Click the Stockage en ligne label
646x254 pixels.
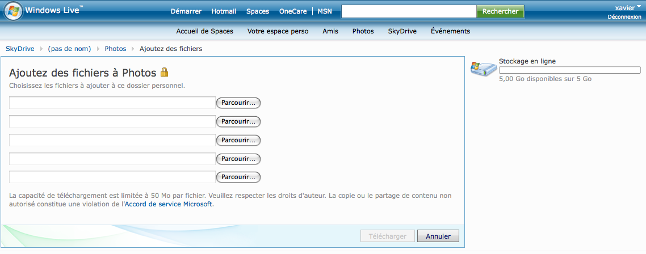pos(527,61)
